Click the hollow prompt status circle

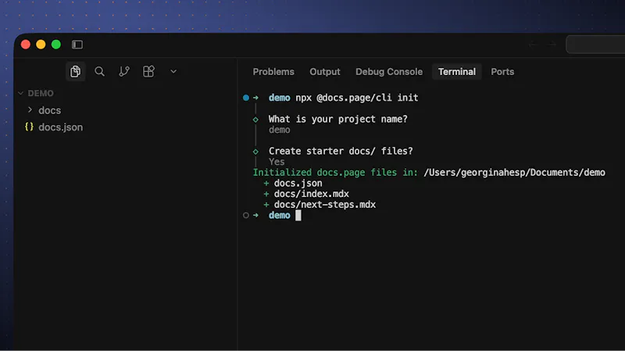click(246, 216)
